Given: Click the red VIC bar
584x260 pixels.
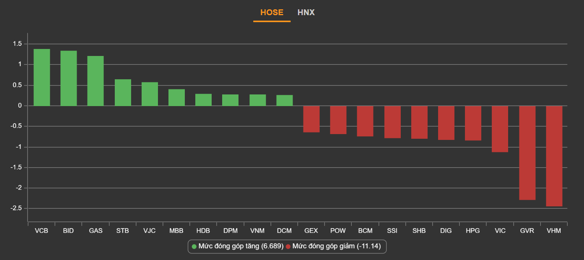Looking at the screenshot, I should click(x=500, y=129).
